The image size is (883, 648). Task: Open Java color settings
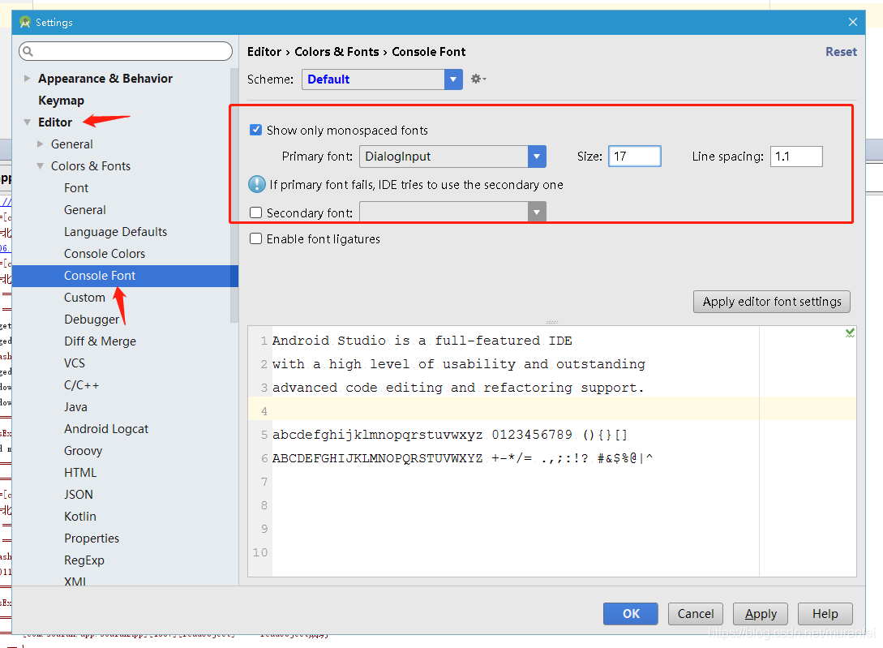[75, 407]
